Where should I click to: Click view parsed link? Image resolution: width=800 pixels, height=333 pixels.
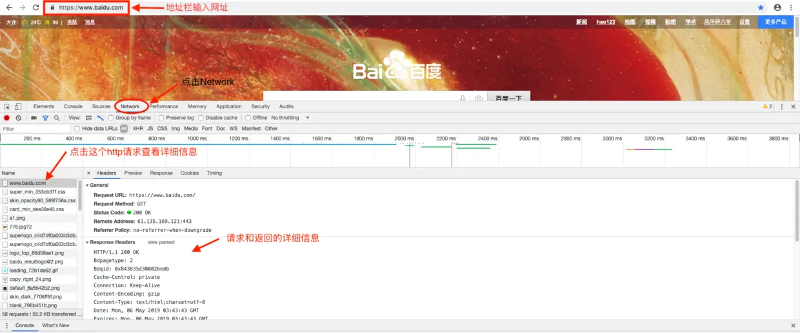tap(161, 242)
